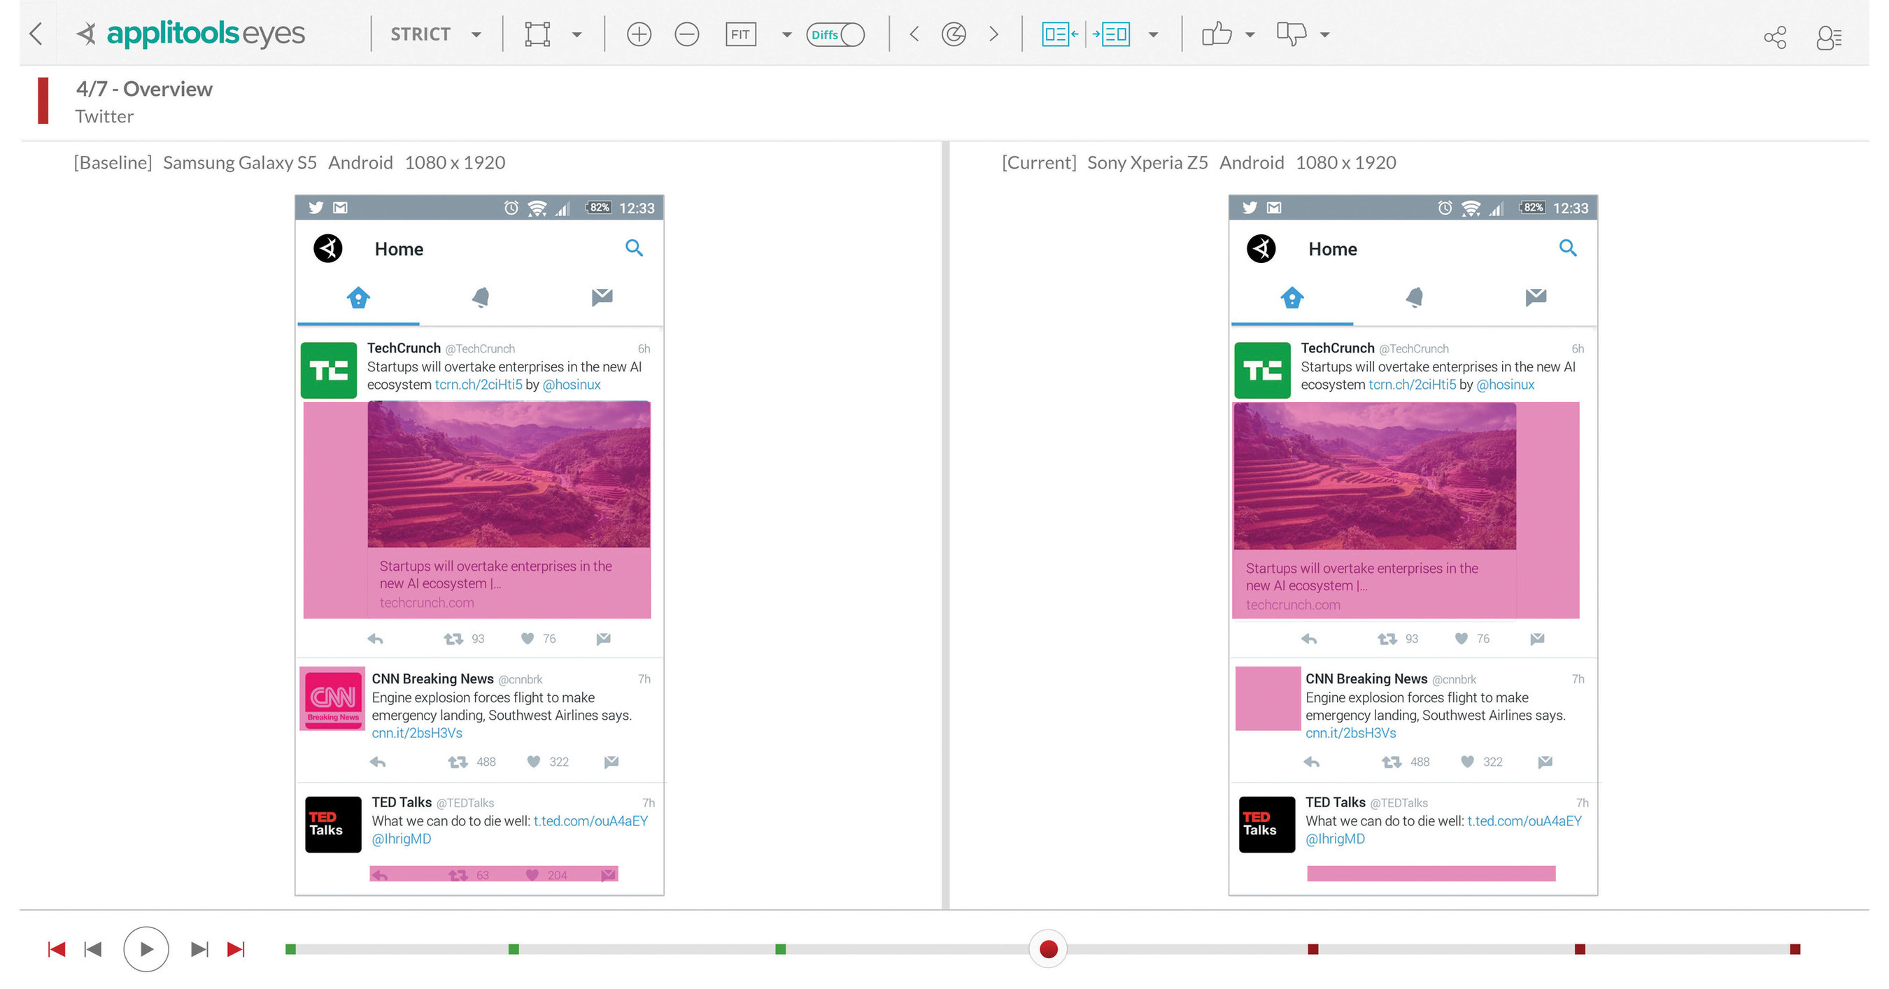Skip to the last step with end button
Image resolution: width=1889 pixels, height=989 pixels.
[236, 948]
